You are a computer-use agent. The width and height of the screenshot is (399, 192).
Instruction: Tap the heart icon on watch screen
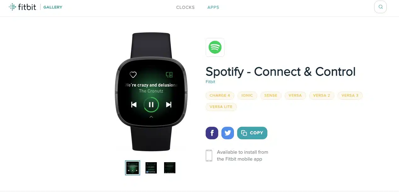(x=133, y=75)
